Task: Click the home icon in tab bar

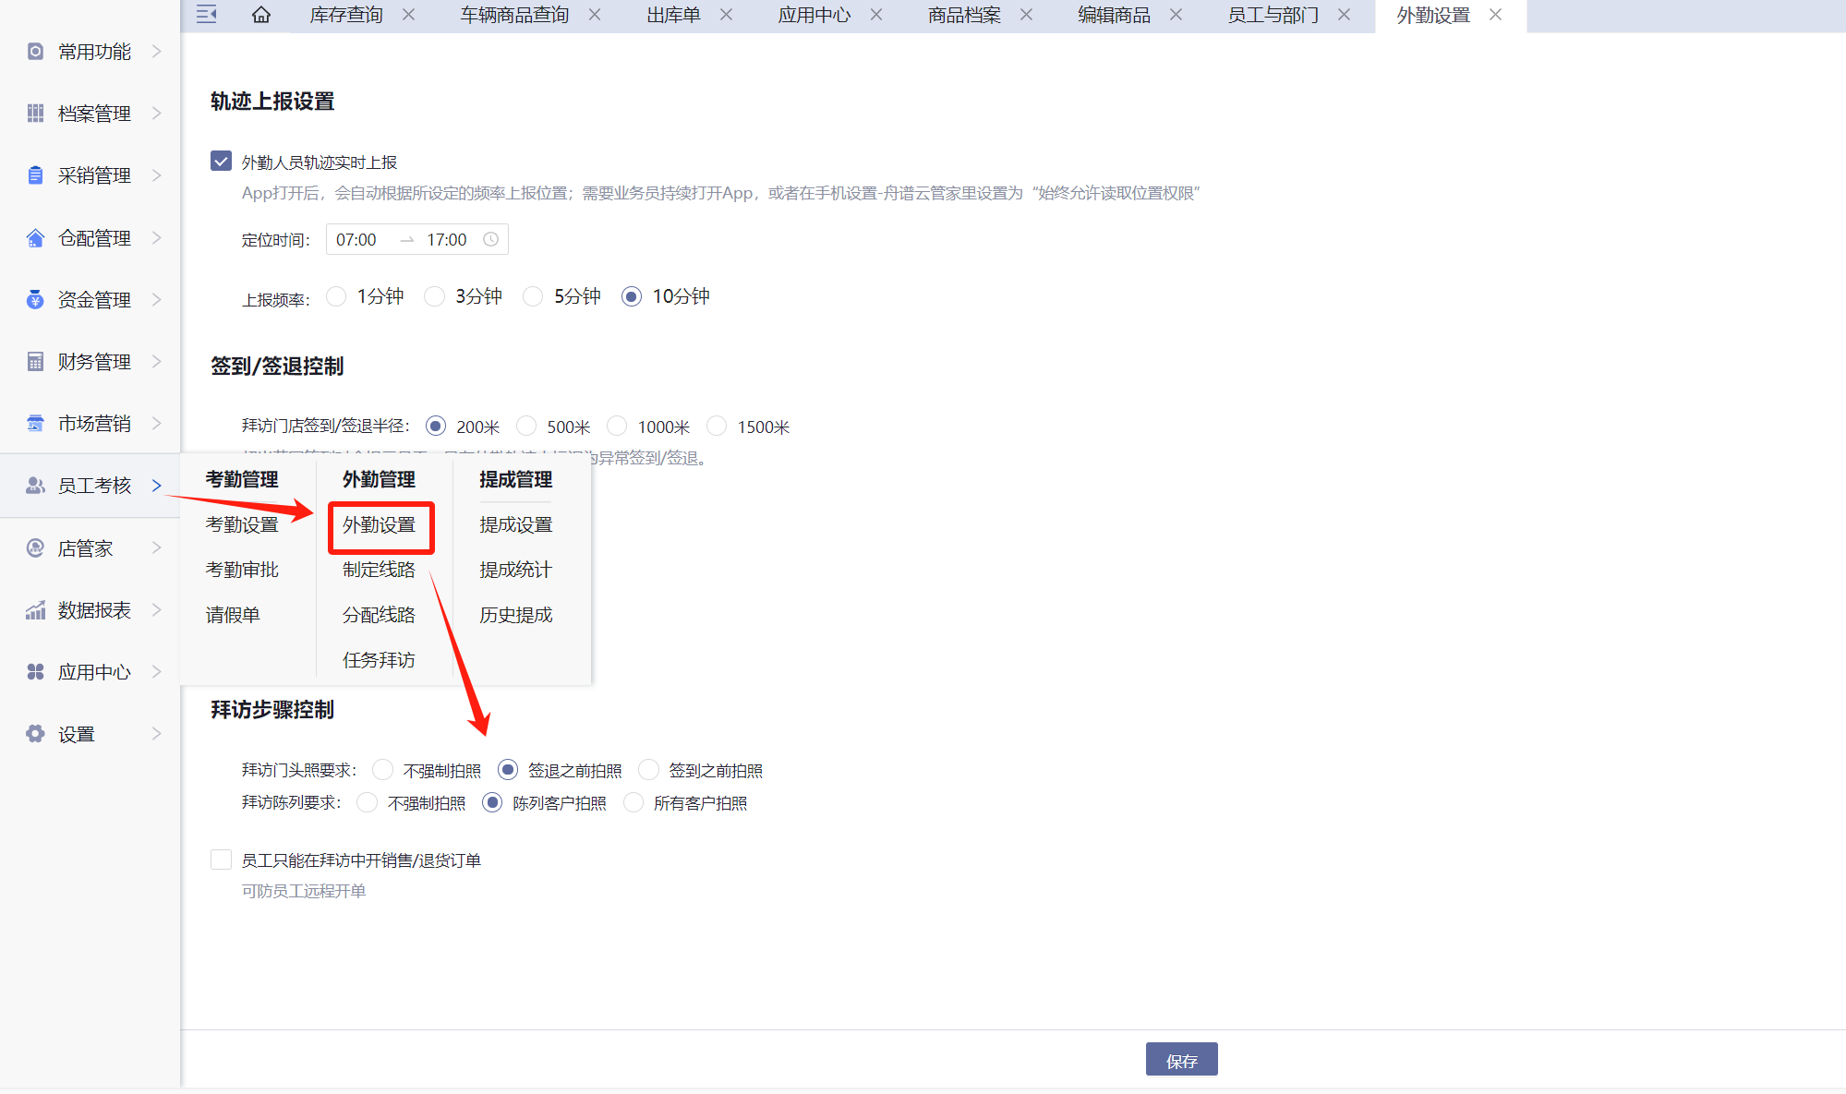Action: pos(261,15)
